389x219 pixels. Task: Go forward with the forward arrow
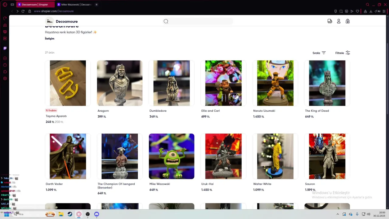tap(17, 11)
